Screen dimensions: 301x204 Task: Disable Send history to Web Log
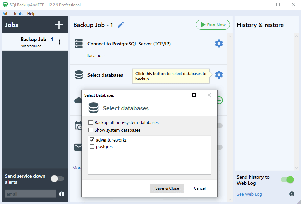tap(287, 180)
